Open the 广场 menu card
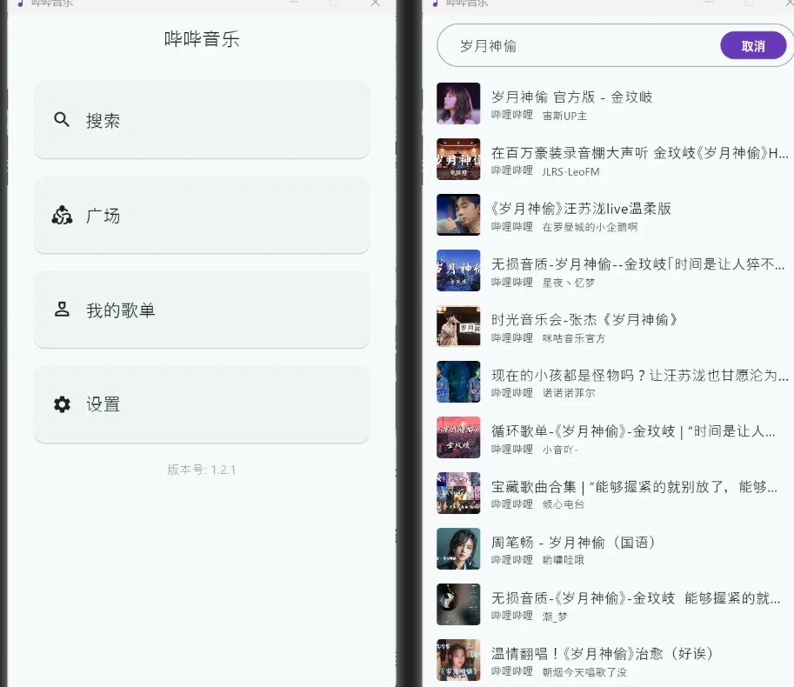The image size is (794, 687). [x=202, y=215]
